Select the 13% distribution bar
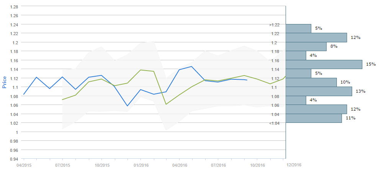The image size is (379, 169). pos(319,91)
